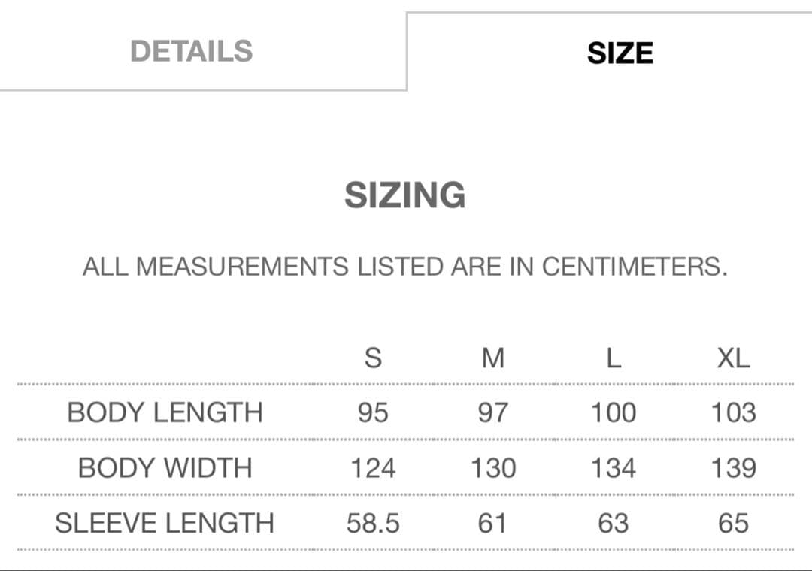Screen dimensions: 812x571
Task: Click body length value 95 for S
Action: [373, 412]
